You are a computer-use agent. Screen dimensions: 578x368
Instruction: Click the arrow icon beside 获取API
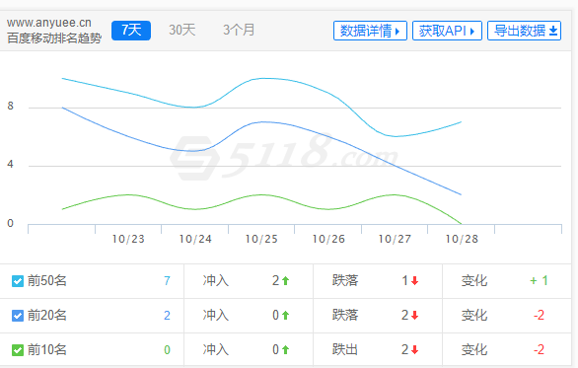(472, 32)
